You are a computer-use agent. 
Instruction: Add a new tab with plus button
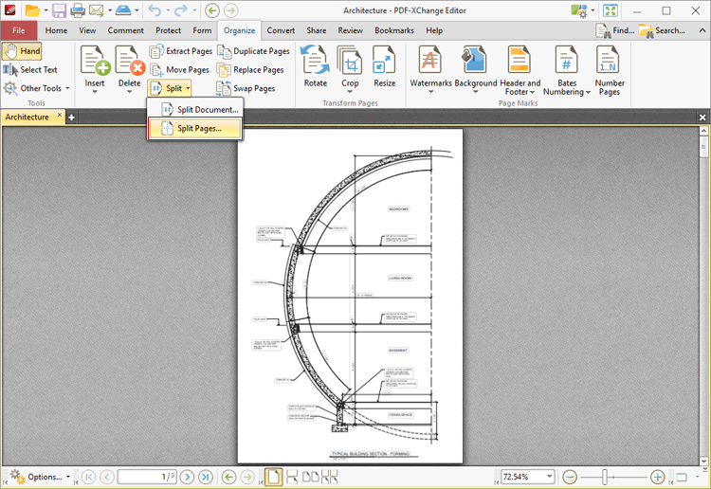click(71, 118)
